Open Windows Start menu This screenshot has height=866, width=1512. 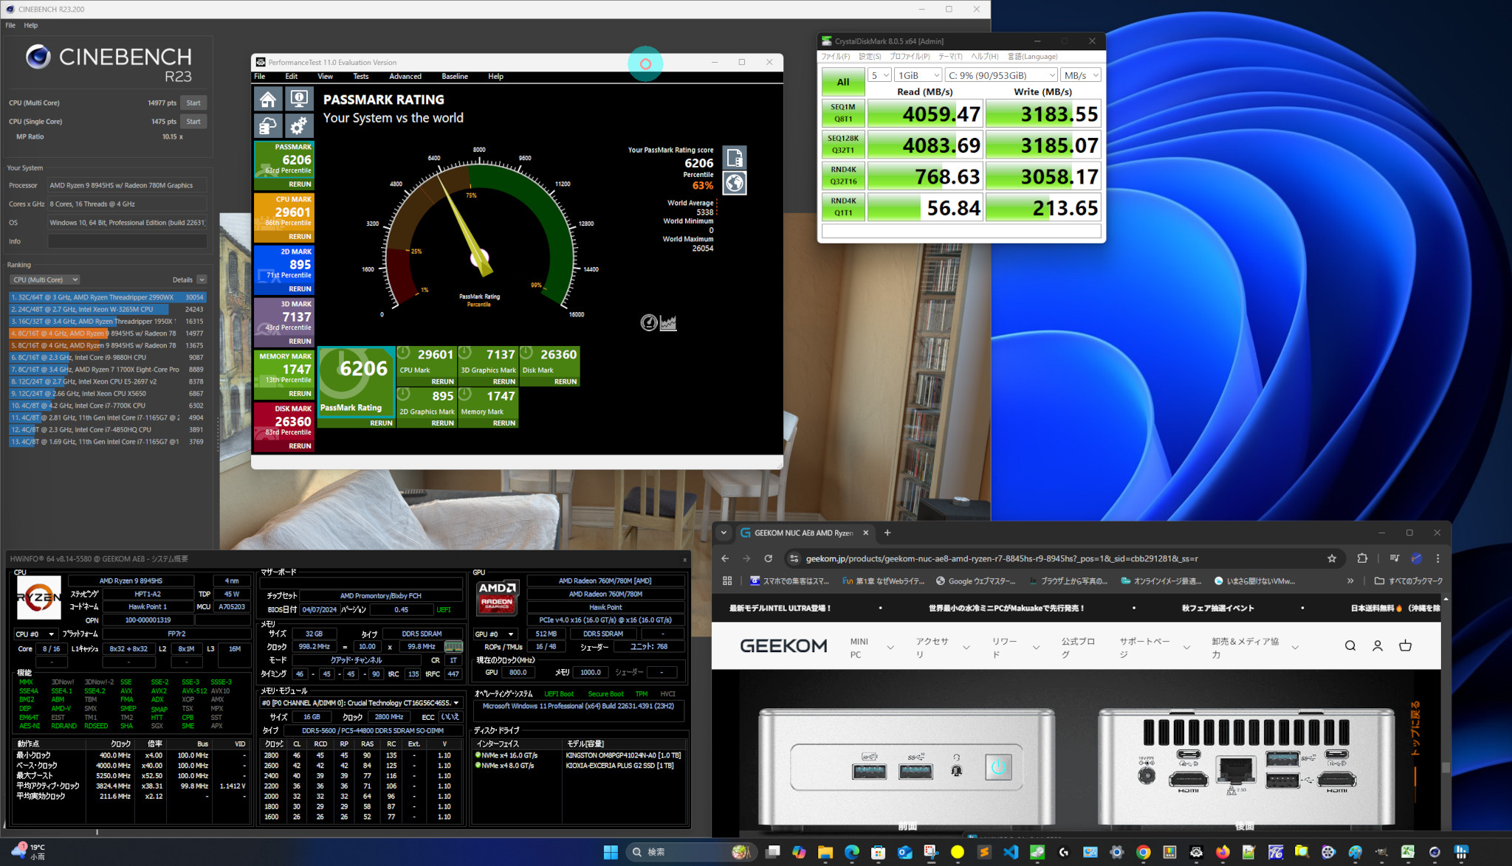[611, 852]
